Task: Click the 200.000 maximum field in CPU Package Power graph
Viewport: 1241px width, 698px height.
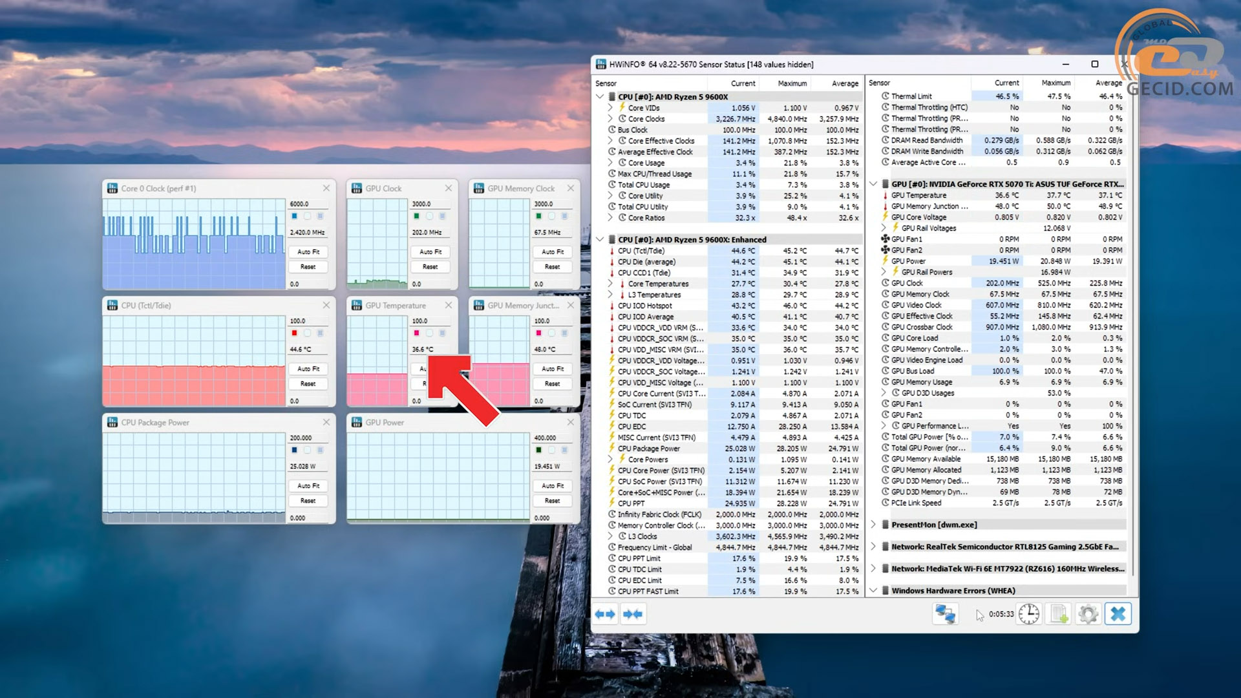Action: click(308, 438)
